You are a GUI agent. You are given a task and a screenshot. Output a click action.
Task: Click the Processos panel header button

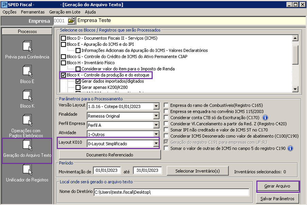coord(27,32)
